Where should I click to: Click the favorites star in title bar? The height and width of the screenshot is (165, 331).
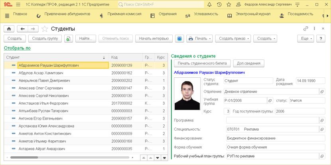(229, 5)
